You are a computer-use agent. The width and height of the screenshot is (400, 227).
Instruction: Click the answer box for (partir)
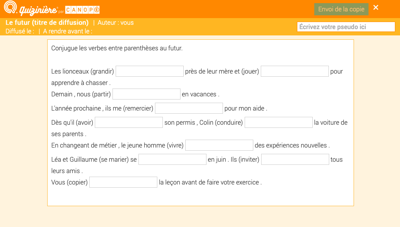(146, 94)
